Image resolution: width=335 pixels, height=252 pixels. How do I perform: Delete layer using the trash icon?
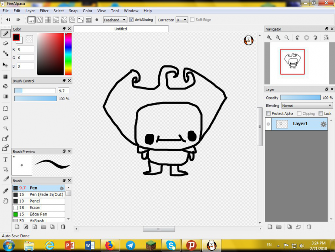pyautogui.click(x=309, y=227)
